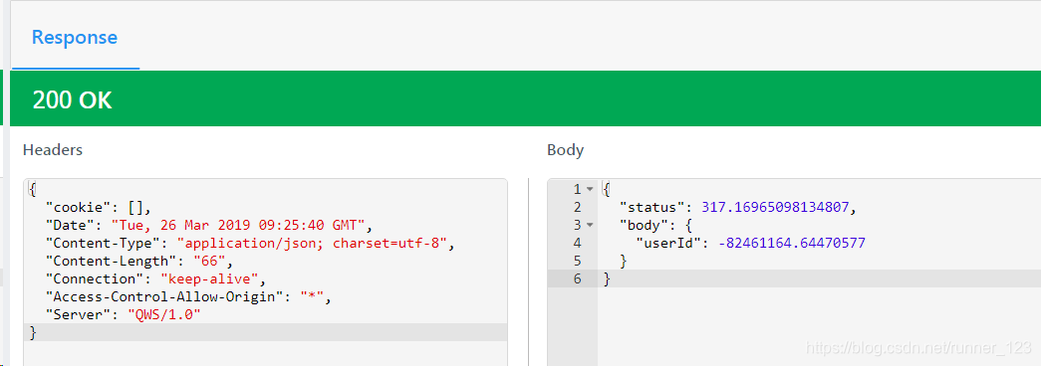This screenshot has width=1041, height=366.
Task: Collapse the "body" object fold arrow on line 3
Action: pos(590,226)
